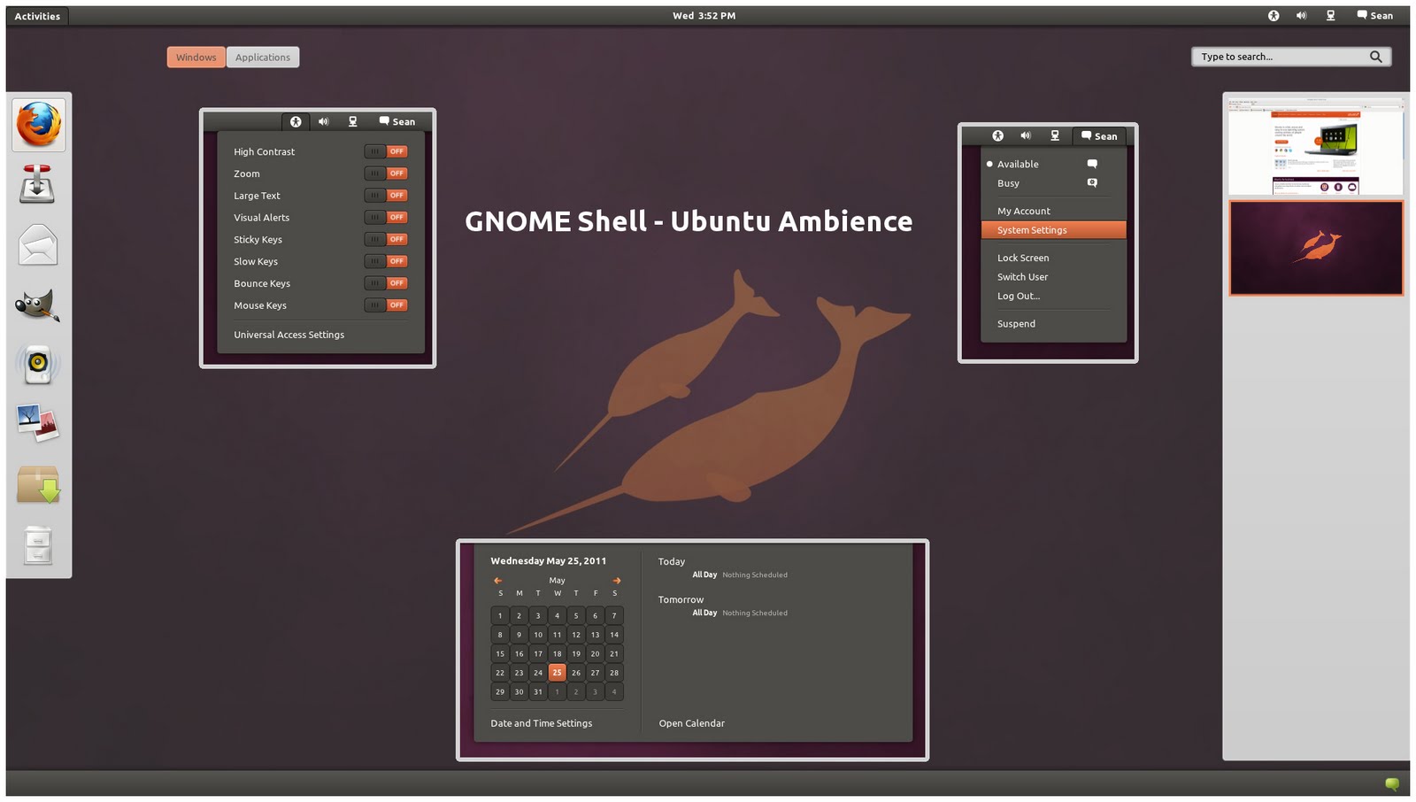1416x802 pixels.
Task: Enable Sticky Keys
Action: (386, 239)
